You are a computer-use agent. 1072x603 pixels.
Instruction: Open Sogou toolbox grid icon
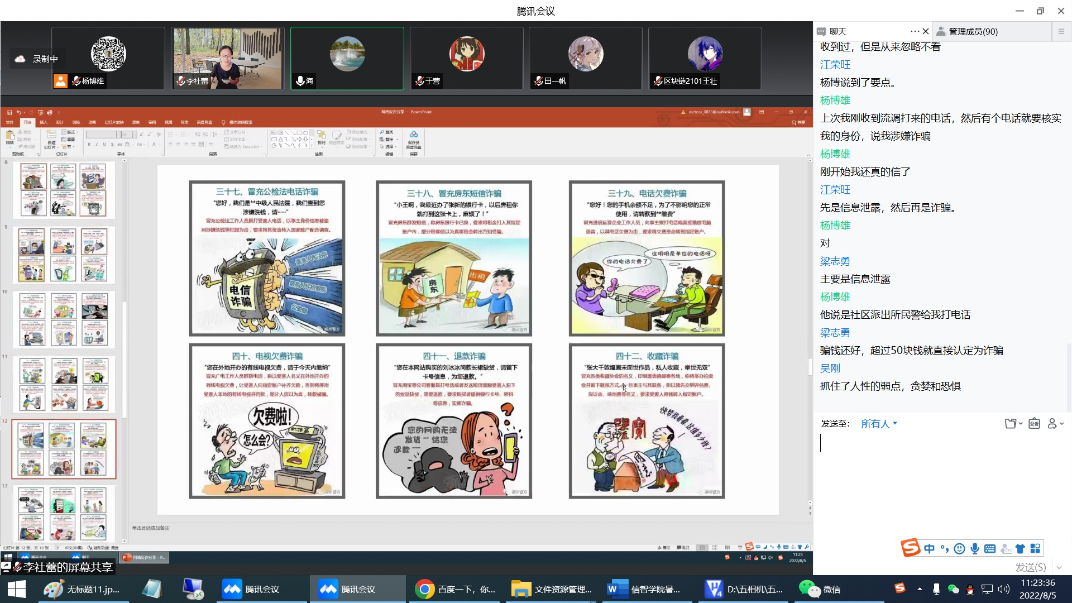pyautogui.click(x=1035, y=548)
